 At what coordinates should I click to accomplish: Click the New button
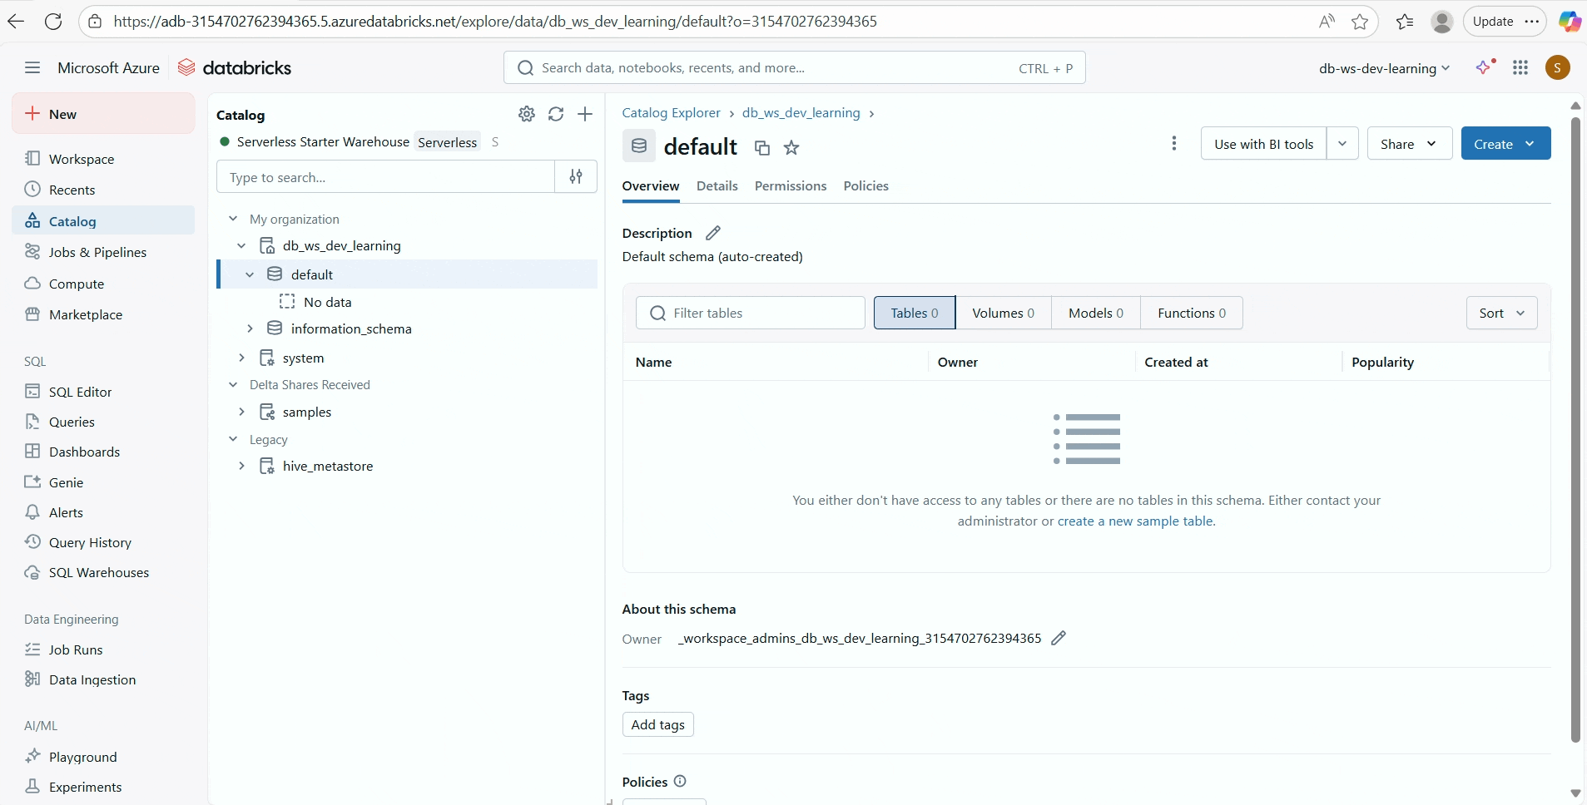pos(103,114)
